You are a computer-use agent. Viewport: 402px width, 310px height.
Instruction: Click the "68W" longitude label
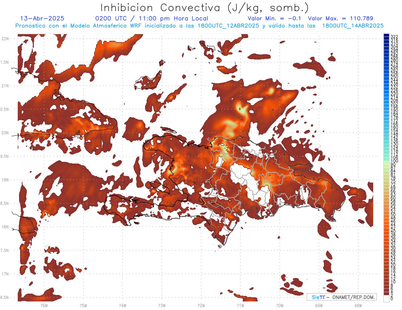(358, 305)
